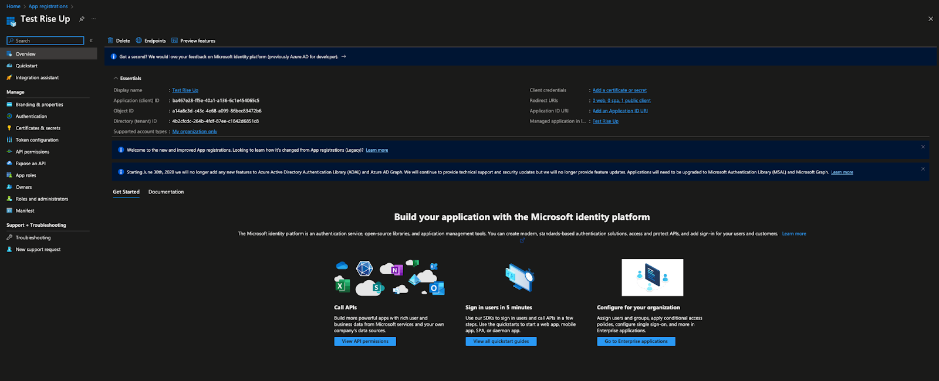This screenshot has width=939, height=381.
Task: Click the Manifest icon
Action: [x=9, y=210]
